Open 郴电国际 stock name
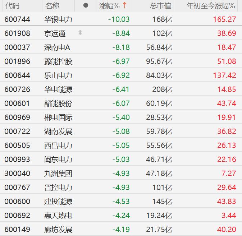The height and width of the screenshot is (236, 242). coord(58,117)
